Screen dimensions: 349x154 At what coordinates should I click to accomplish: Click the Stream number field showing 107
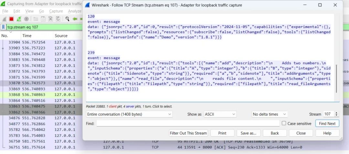pos(329,114)
